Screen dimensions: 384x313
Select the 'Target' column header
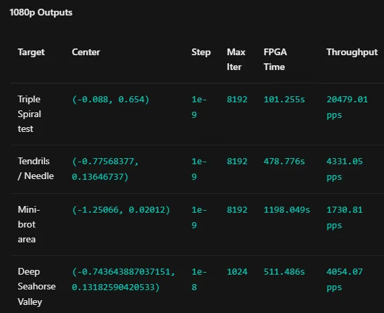(31, 52)
